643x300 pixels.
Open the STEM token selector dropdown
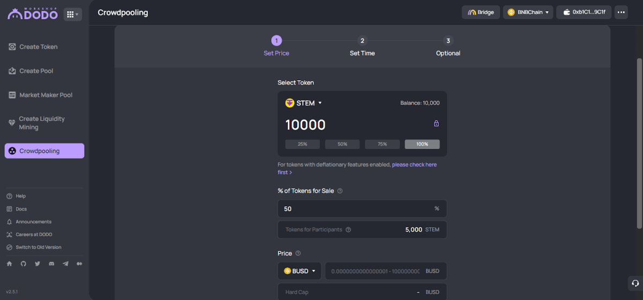[303, 103]
